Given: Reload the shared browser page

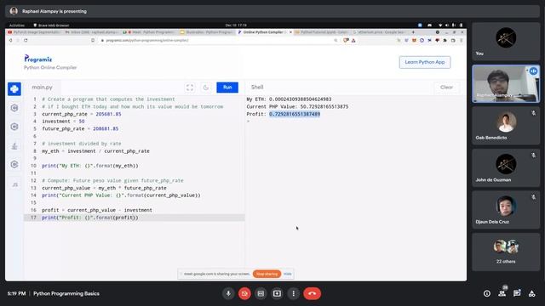Looking at the screenshot, I should point(26,40).
